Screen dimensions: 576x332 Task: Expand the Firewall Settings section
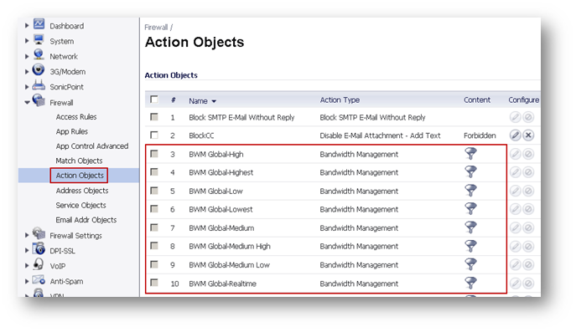click(x=27, y=235)
